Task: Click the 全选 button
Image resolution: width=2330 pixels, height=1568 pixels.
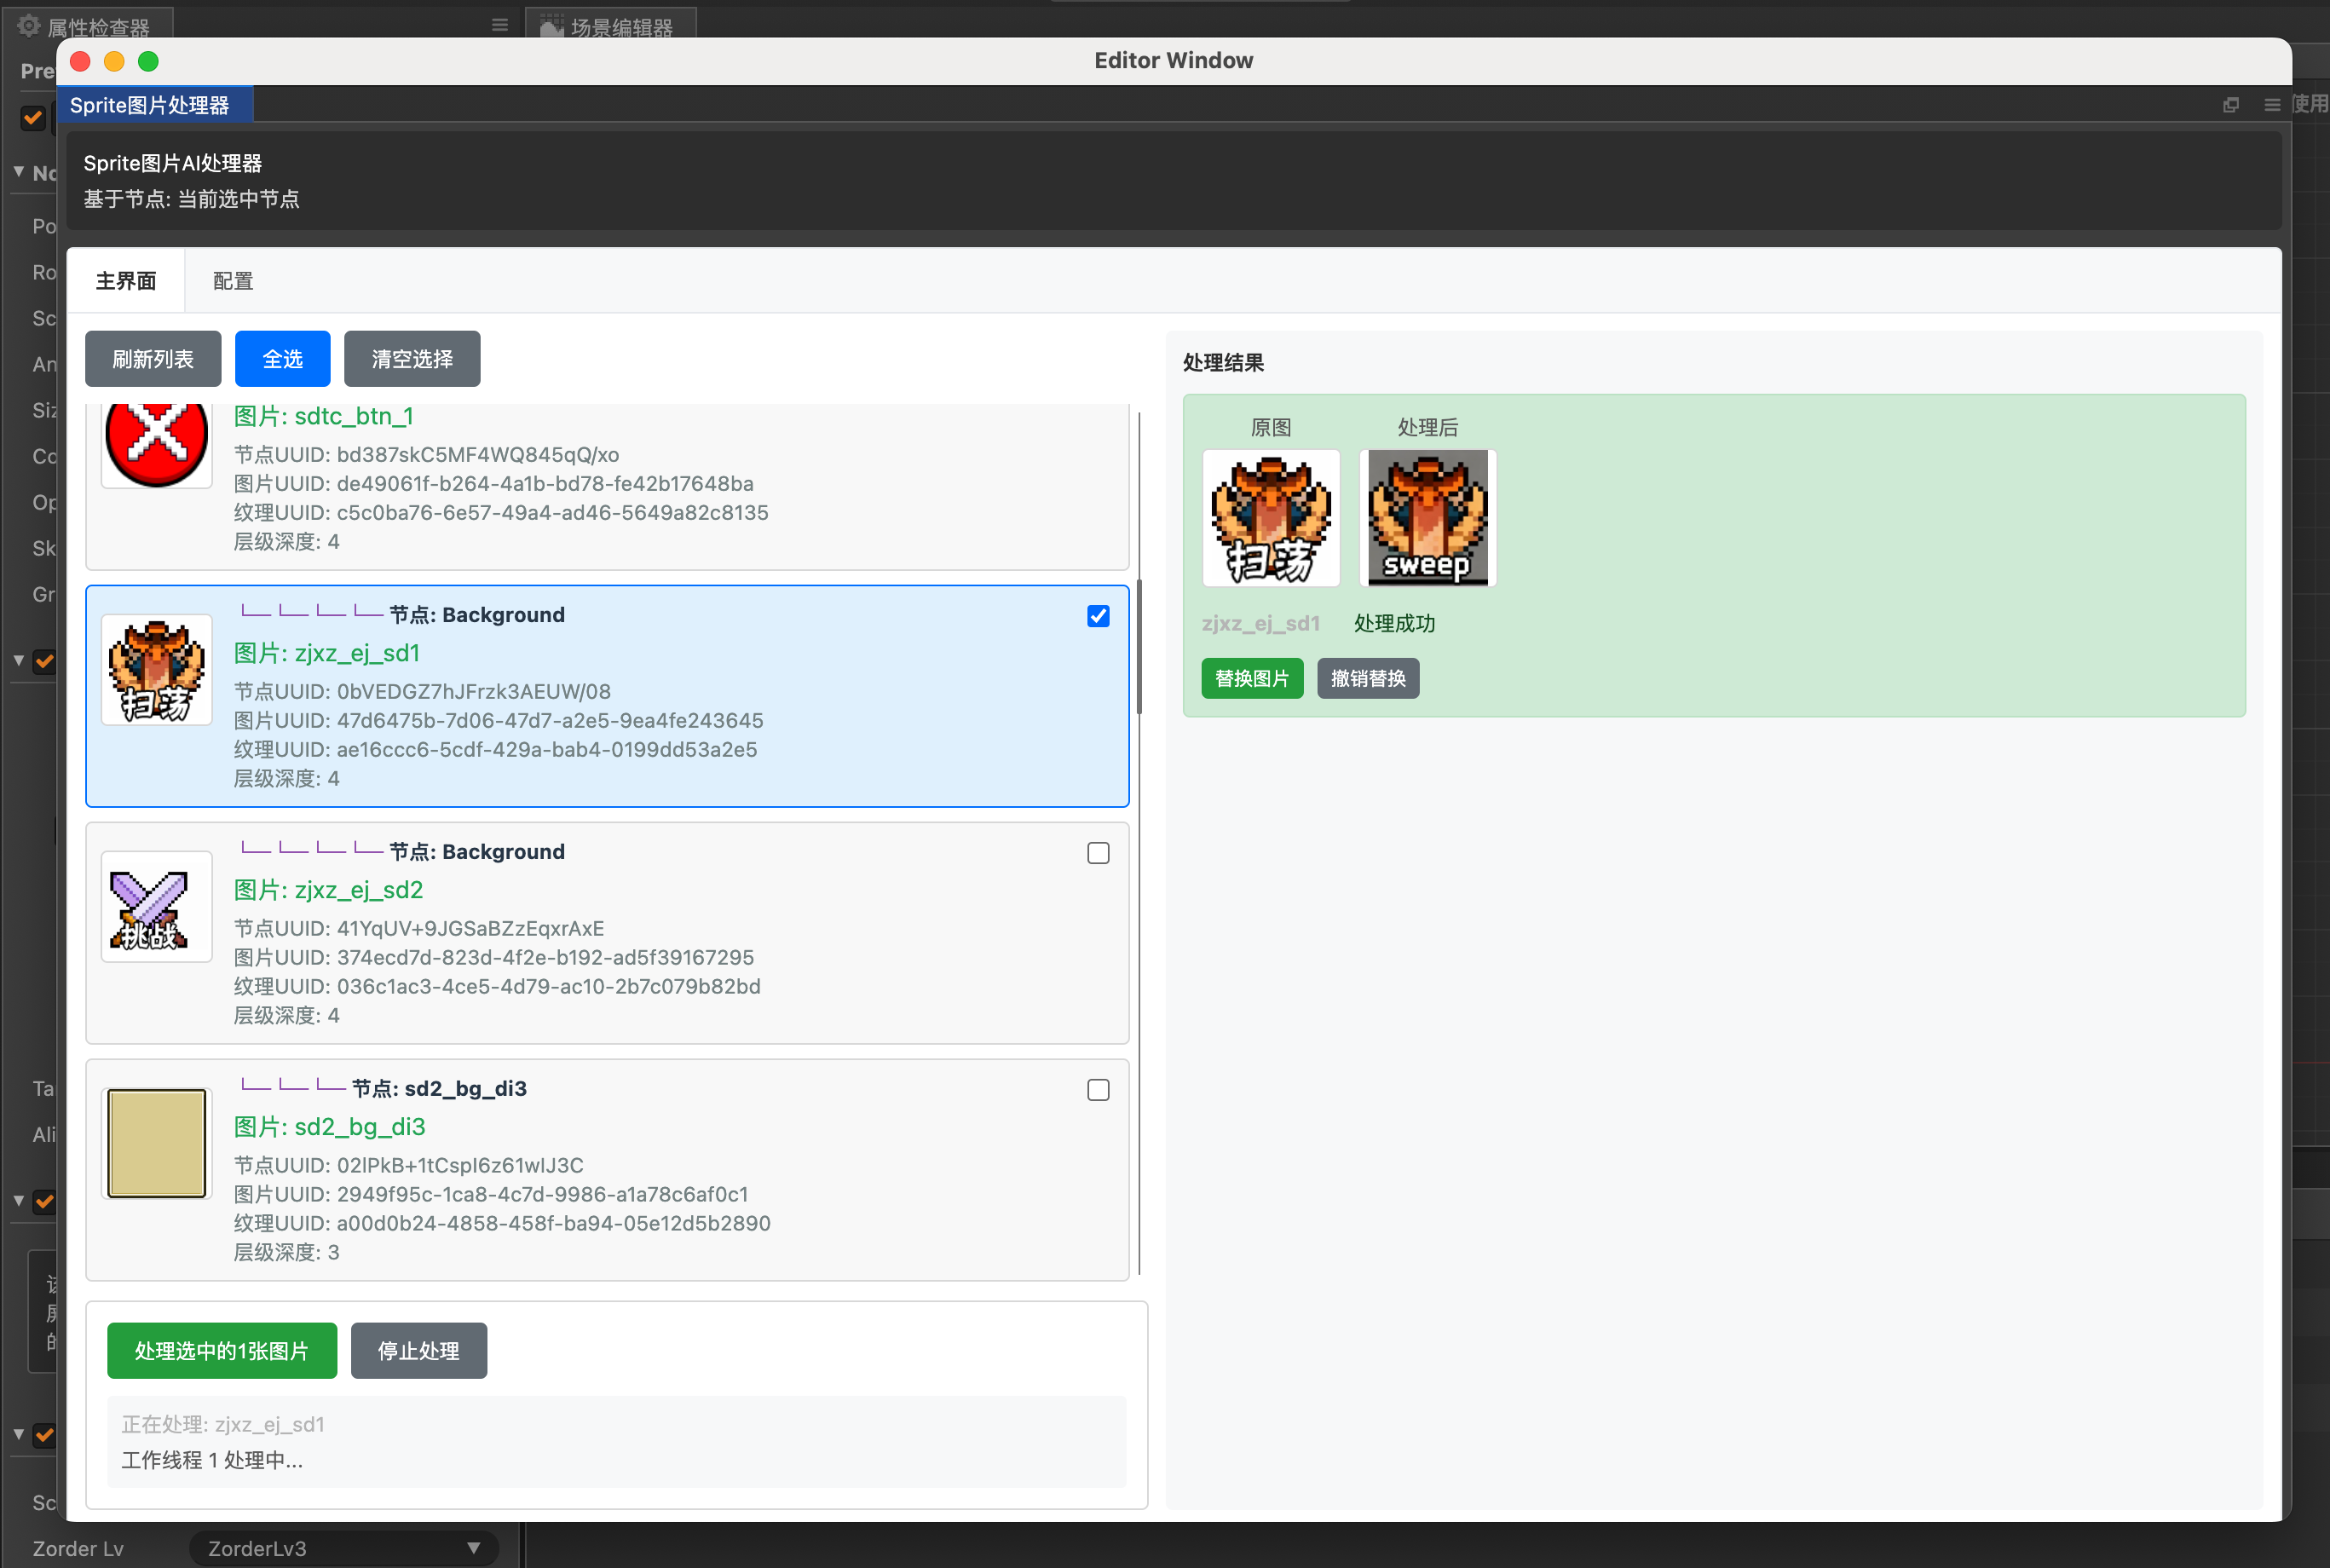Action: (x=282, y=359)
